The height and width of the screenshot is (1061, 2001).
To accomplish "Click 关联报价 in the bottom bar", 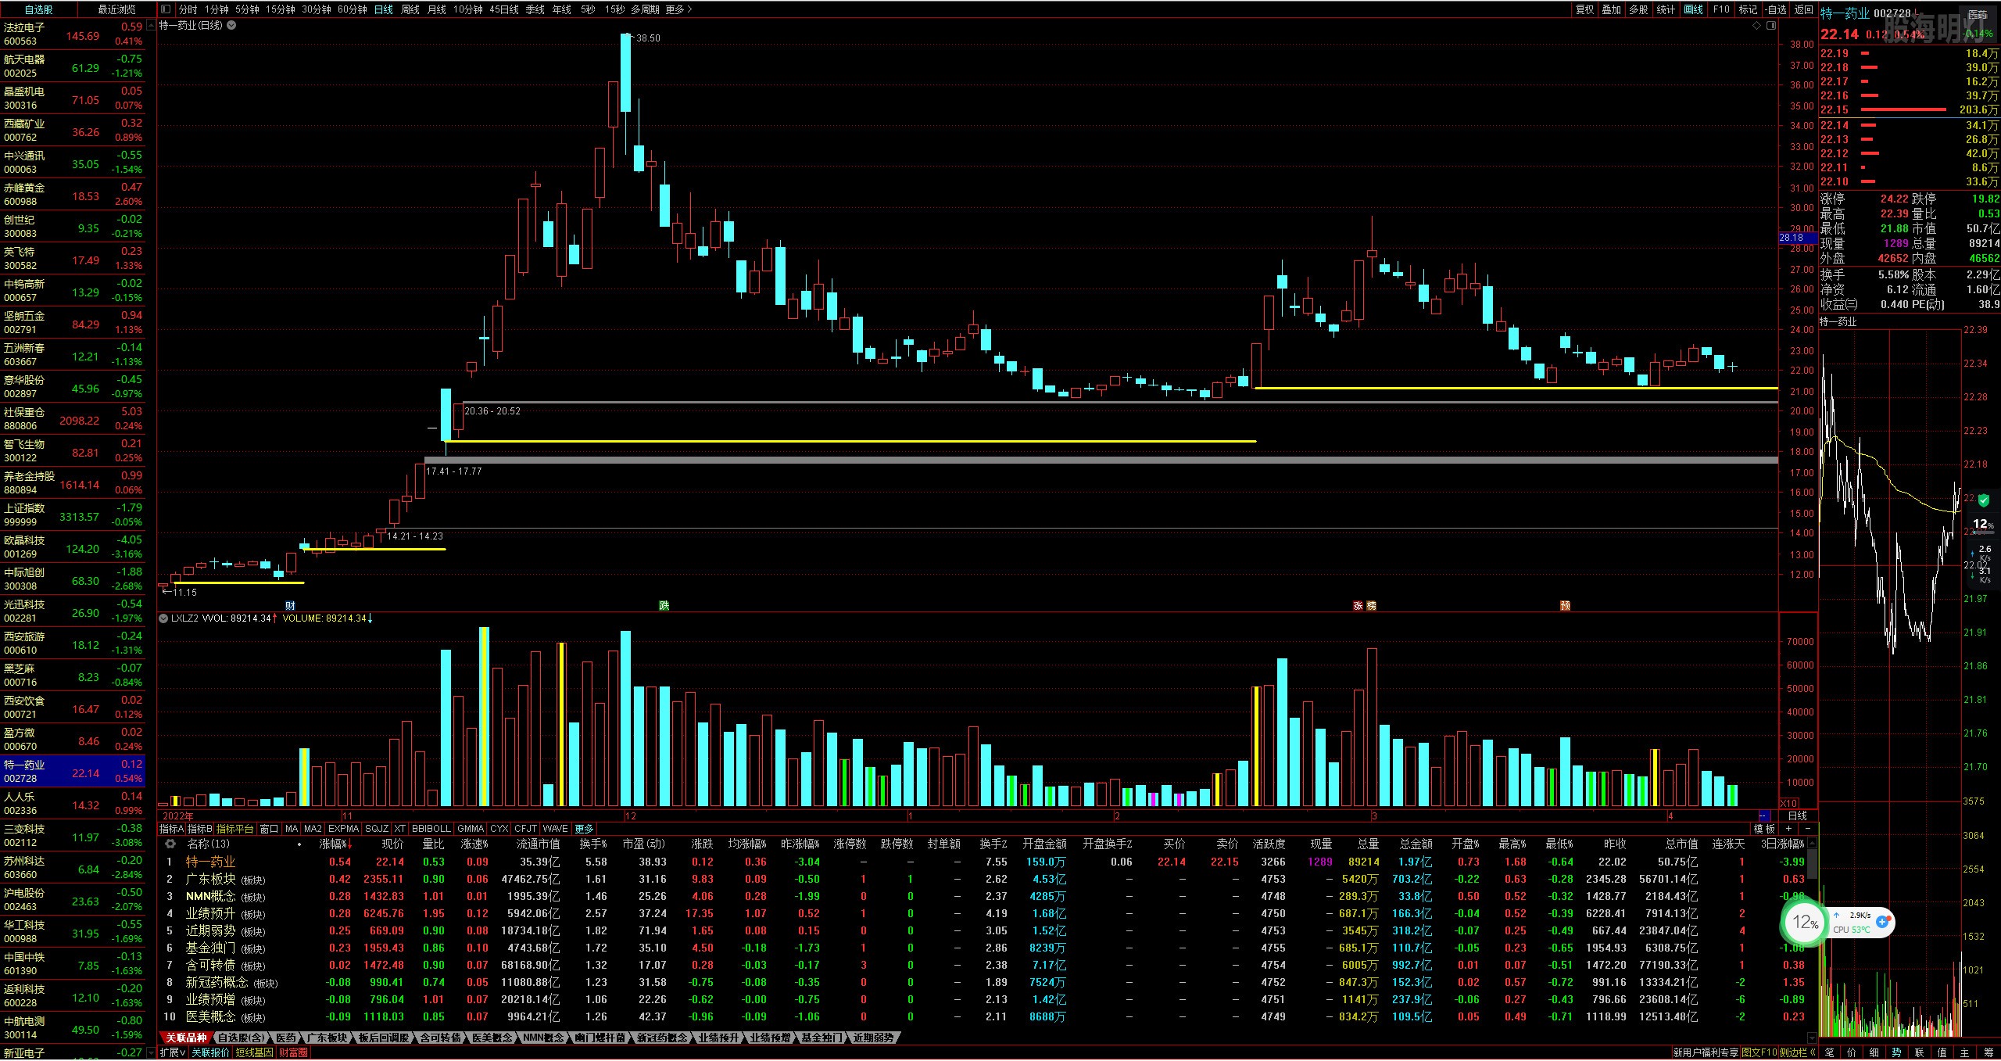I will [211, 1053].
